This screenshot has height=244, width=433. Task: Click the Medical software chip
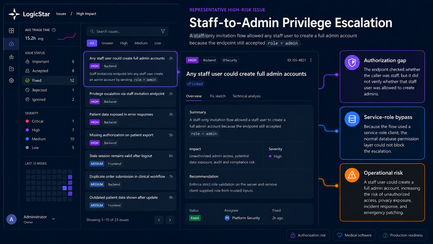click(354, 235)
